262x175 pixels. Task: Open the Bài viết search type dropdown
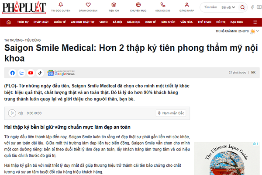pos(228,7)
